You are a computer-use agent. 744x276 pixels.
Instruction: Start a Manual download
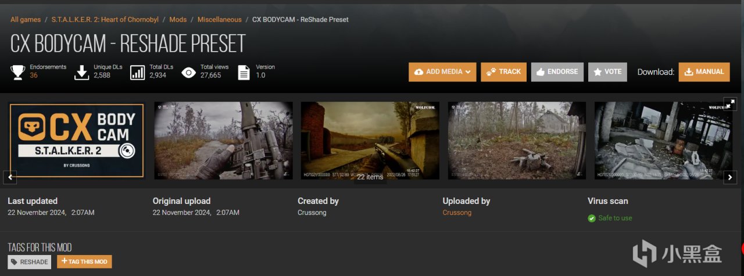click(704, 72)
